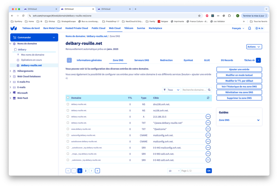
Task: Open the Actions dropdown button
Action: pos(254,47)
